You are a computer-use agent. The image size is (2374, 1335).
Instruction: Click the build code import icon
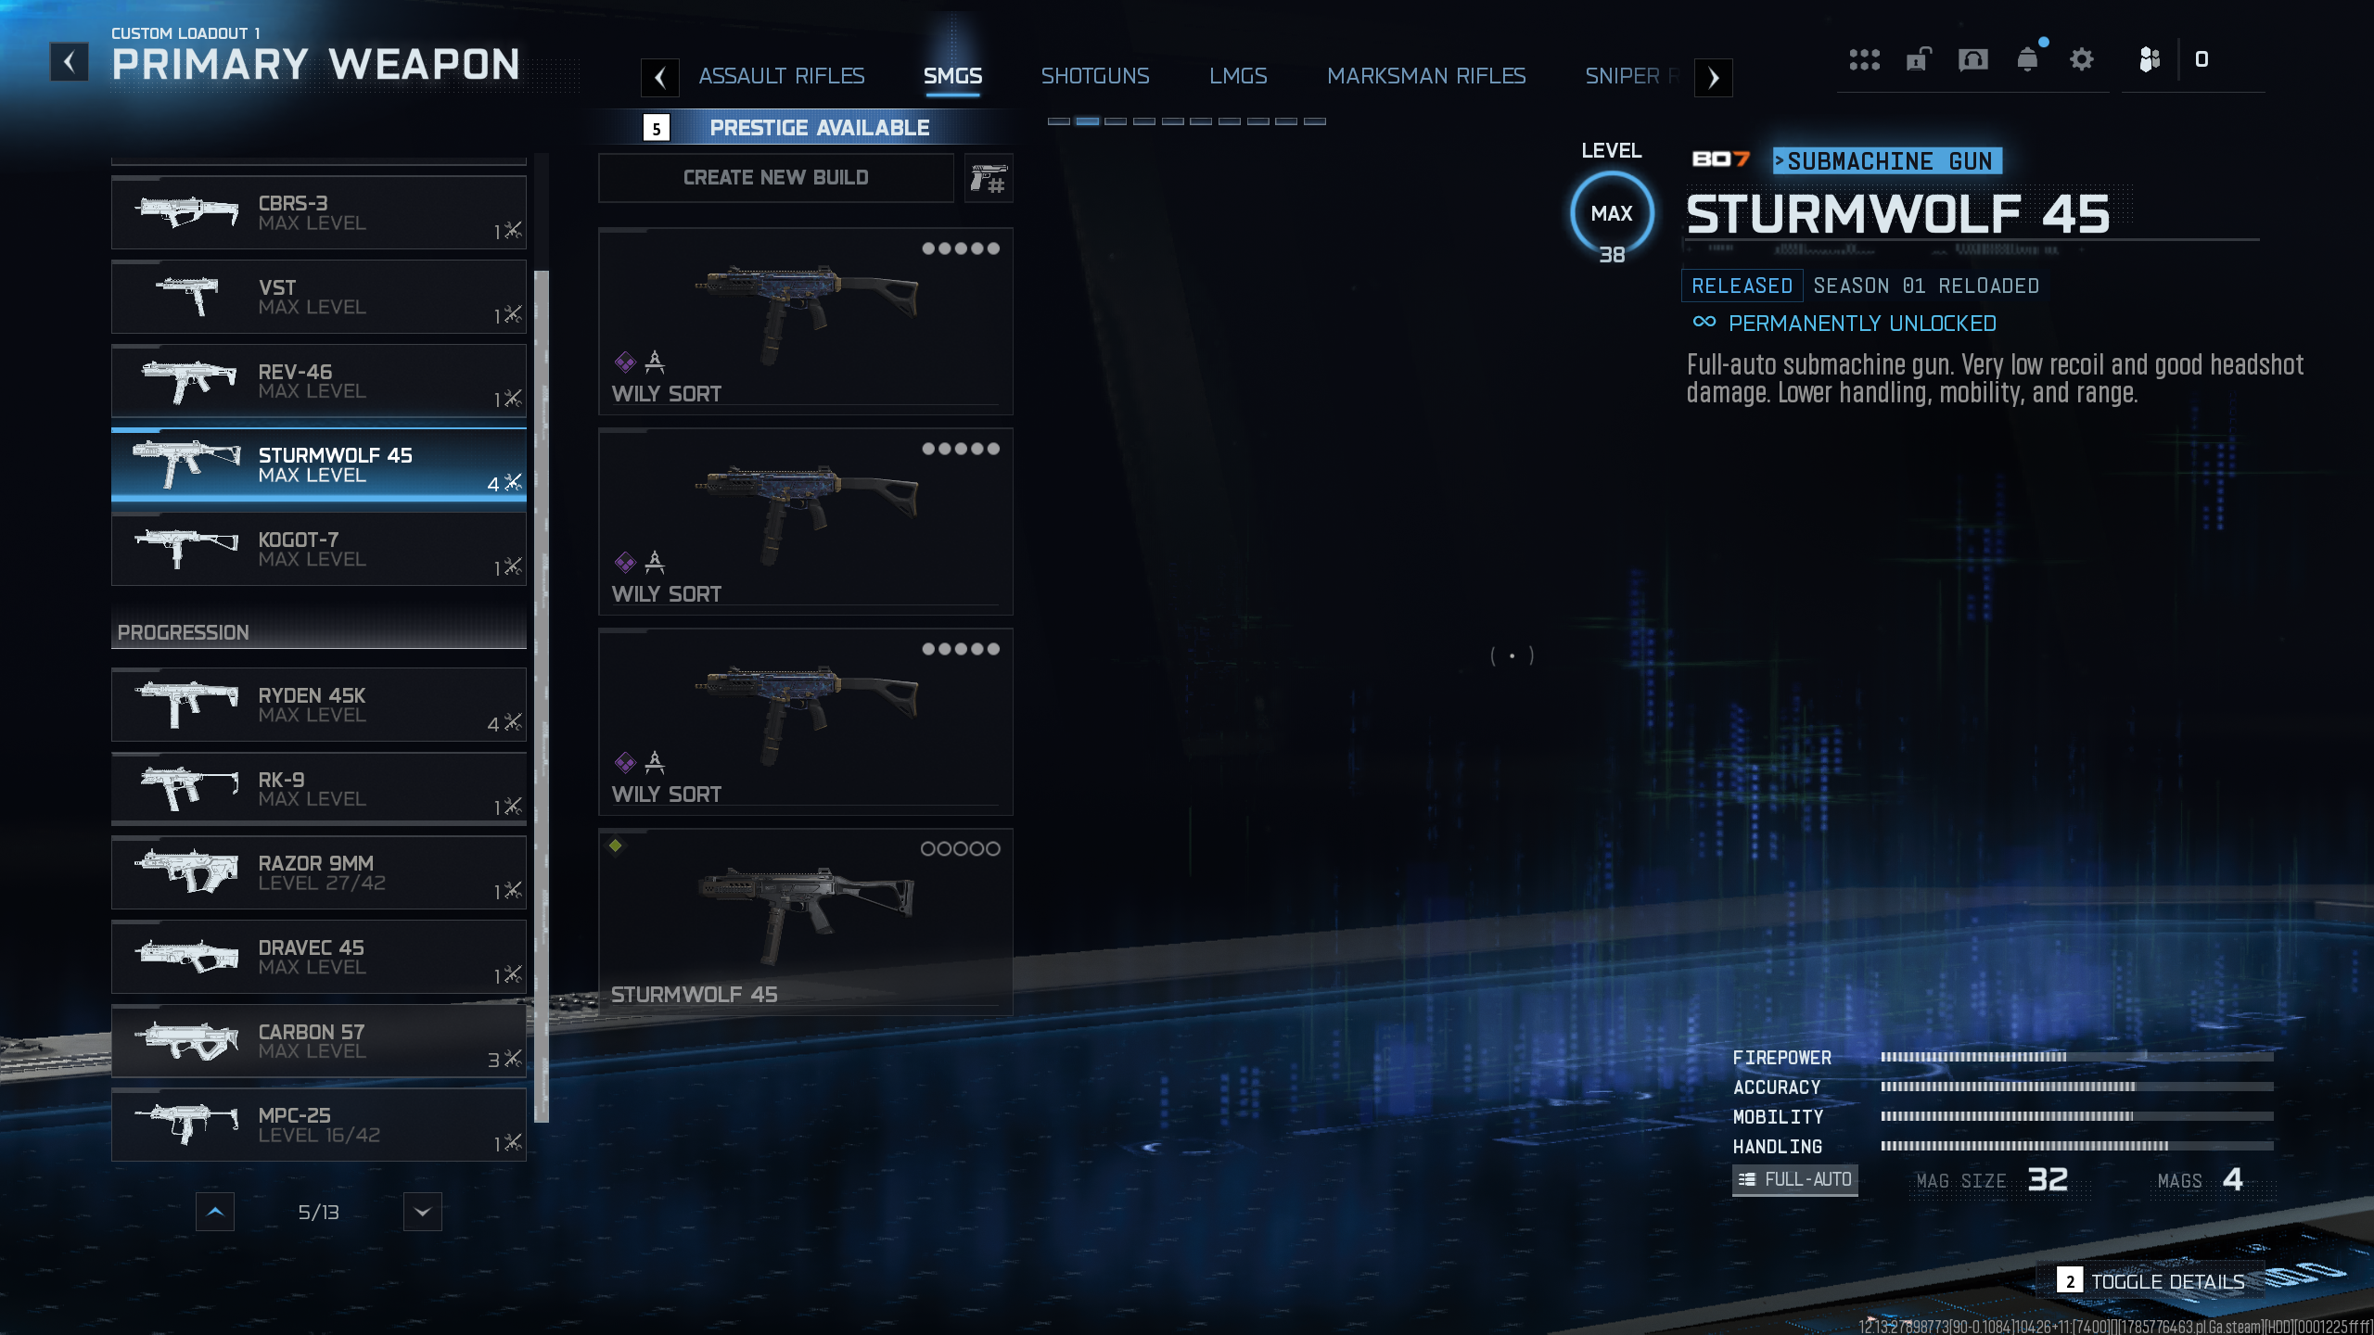tap(989, 177)
